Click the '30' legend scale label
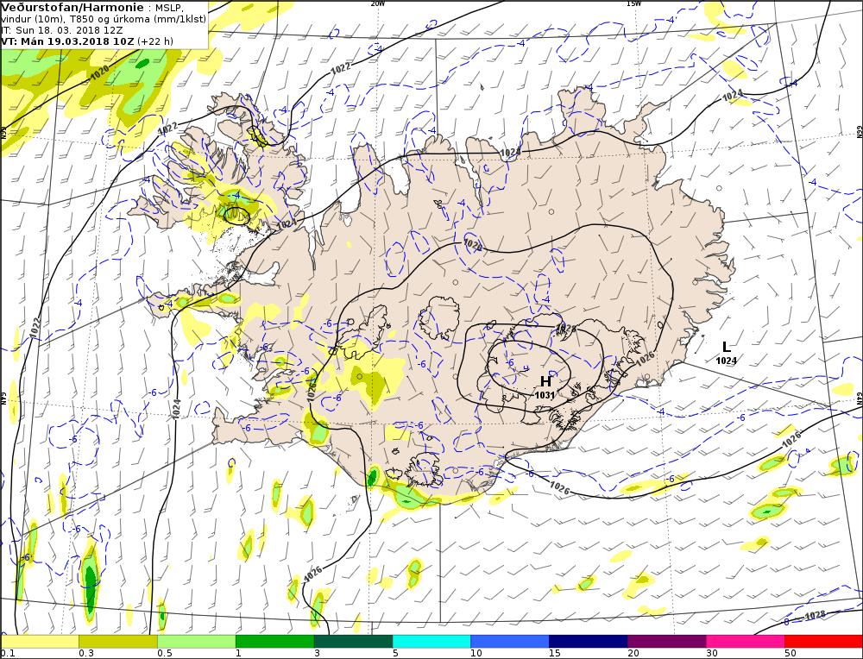Image resolution: width=863 pixels, height=659 pixels. (x=712, y=654)
